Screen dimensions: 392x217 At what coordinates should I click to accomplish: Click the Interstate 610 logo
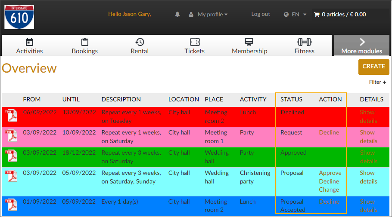click(19, 17)
